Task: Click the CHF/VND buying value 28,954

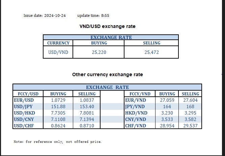Action: coord(167,126)
